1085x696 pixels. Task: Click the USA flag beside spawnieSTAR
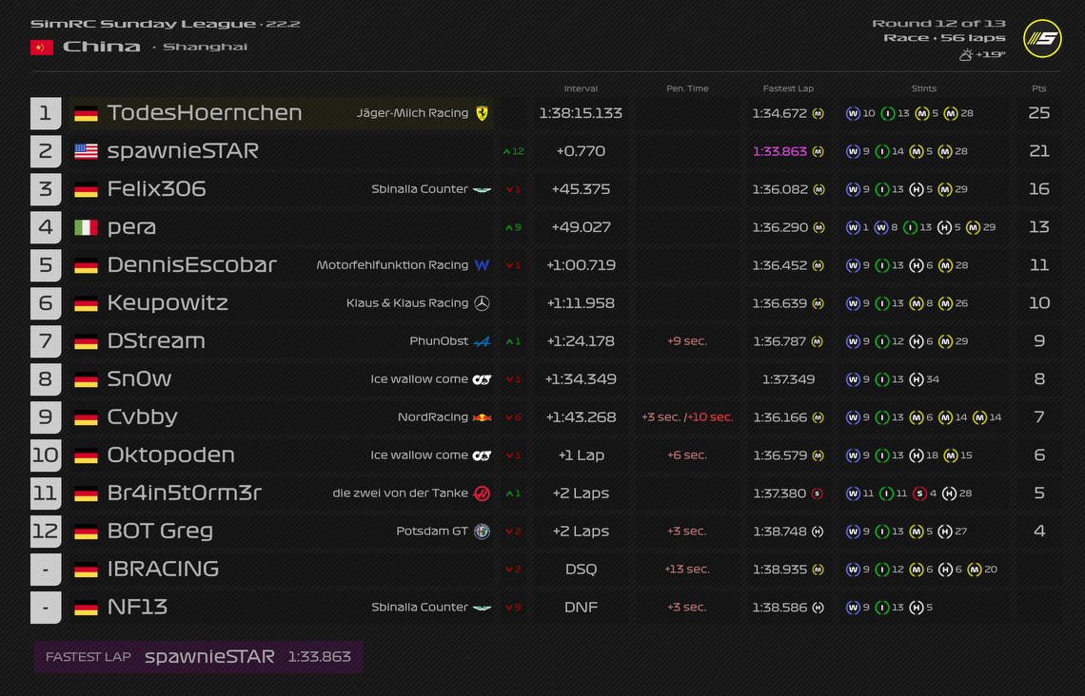point(86,151)
